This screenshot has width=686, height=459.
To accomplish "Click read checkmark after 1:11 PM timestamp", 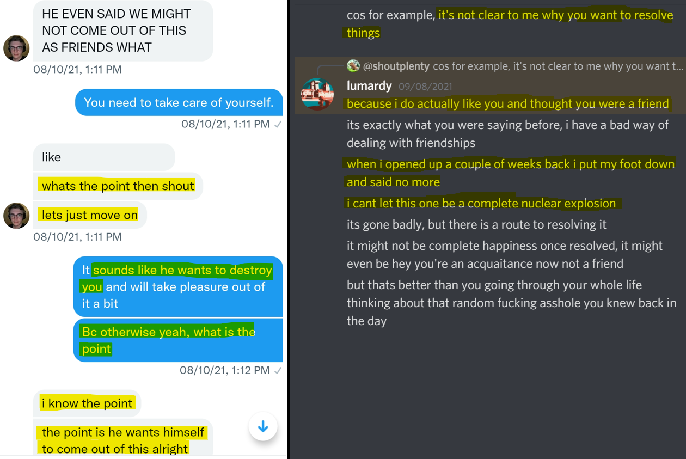I will click(x=278, y=124).
